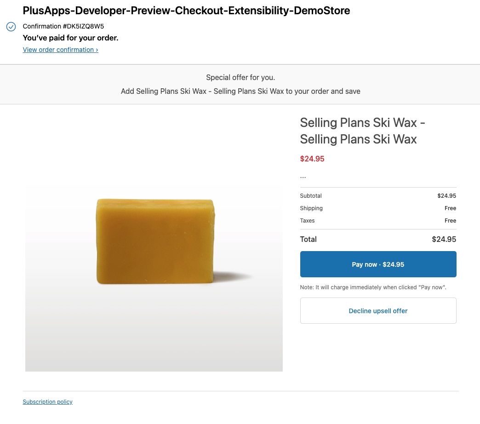Open the View order confirmation link
This screenshot has width=480, height=424.
click(60, 50)
